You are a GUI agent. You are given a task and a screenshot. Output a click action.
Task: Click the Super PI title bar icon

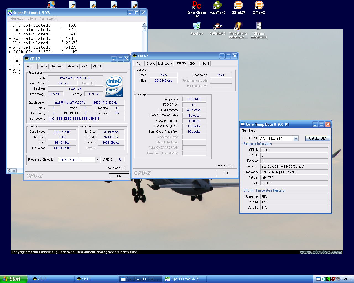click(10, 12)
